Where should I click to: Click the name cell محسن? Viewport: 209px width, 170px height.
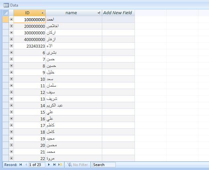(x=74, y=145)
